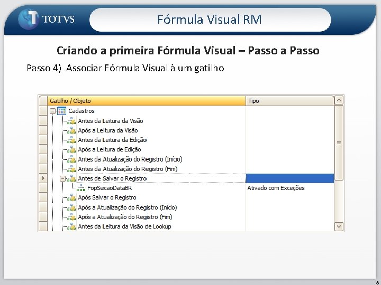Screen dimensions: 381x285
Task: Select Após a Leitura da Visão
Action: click(108, 130)
